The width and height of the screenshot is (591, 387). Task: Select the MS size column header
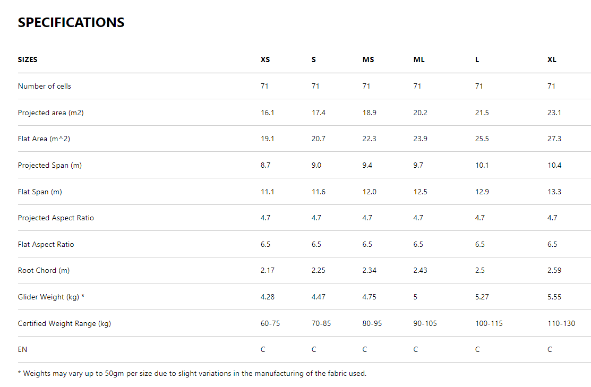coord(368,59)
